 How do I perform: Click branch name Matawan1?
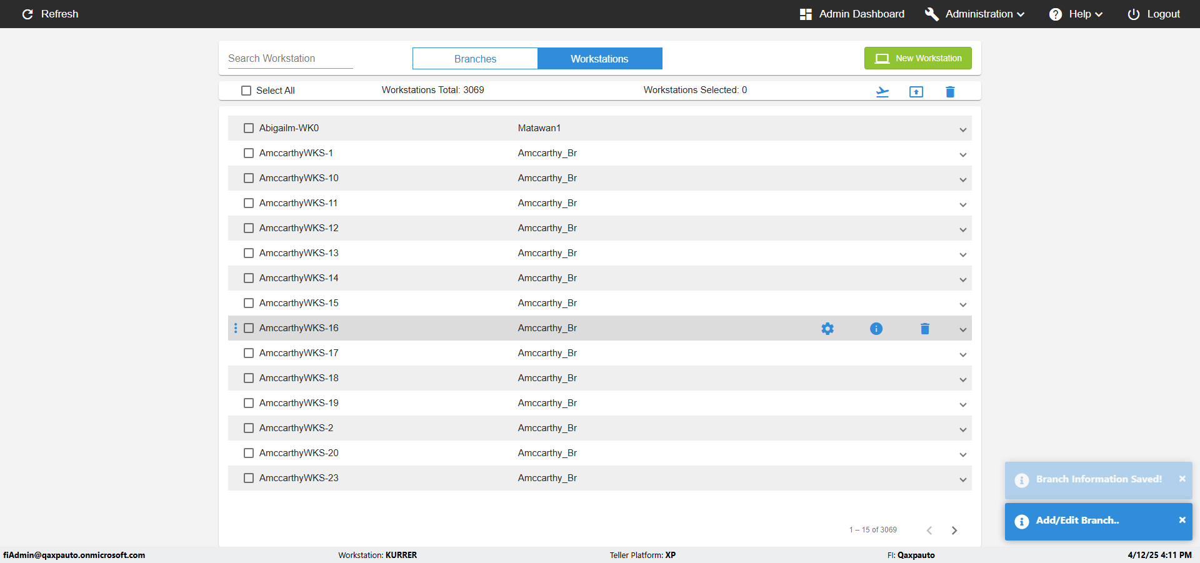(539, 128)
